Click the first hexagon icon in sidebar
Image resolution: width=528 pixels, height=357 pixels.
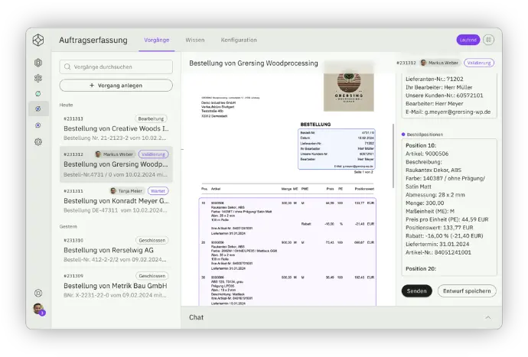coord(38,63)
